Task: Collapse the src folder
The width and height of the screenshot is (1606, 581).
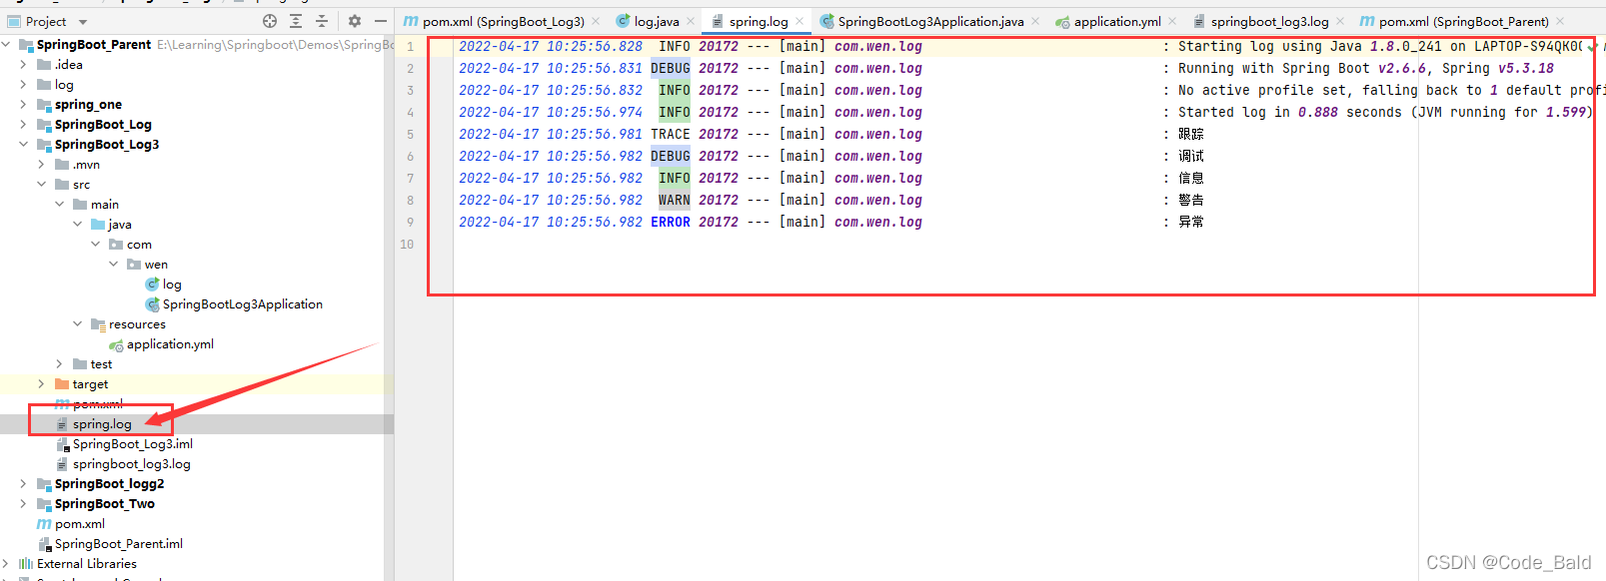Action: pos(42,184)
